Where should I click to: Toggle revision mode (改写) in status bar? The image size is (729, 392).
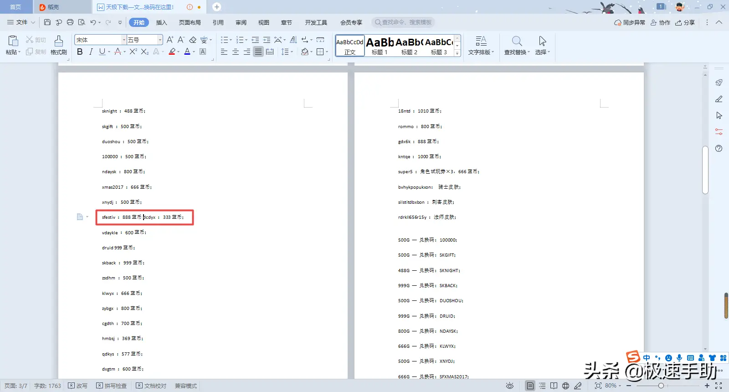coord(78,386)
